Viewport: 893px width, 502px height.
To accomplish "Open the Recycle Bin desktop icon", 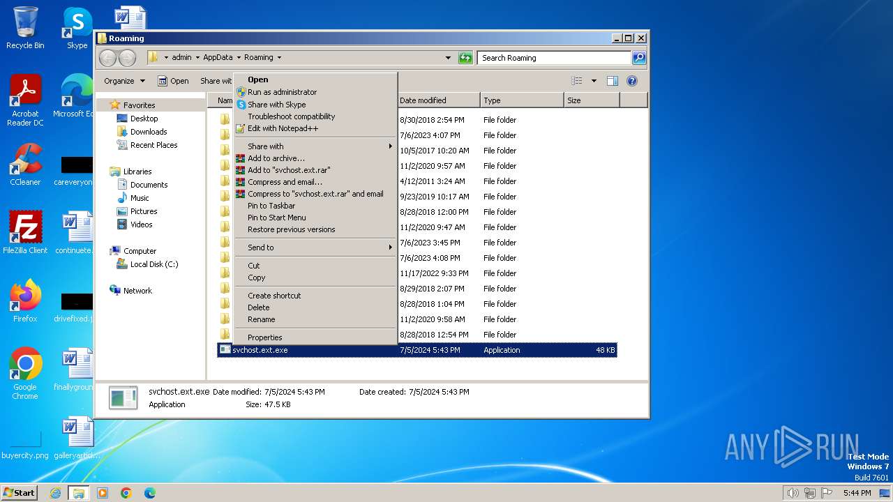I will 25,28.
